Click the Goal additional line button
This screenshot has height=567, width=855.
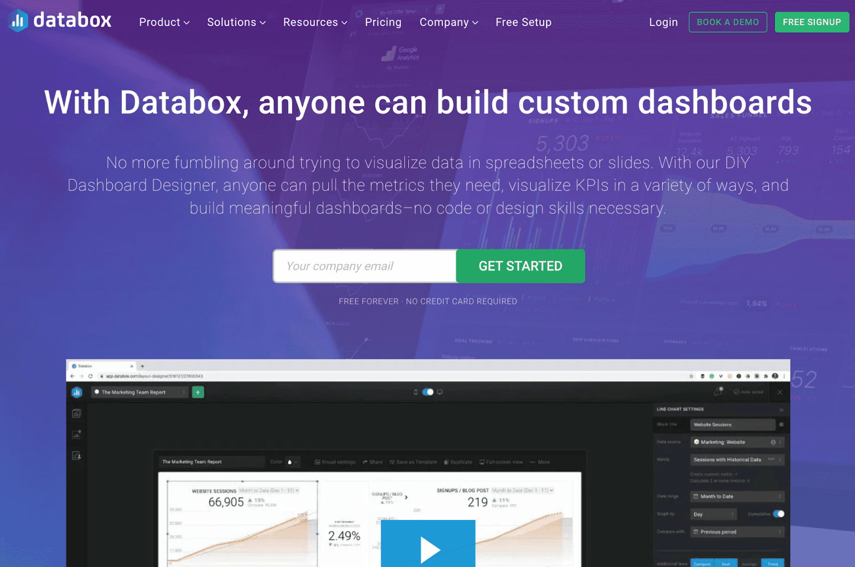(726, 563)
